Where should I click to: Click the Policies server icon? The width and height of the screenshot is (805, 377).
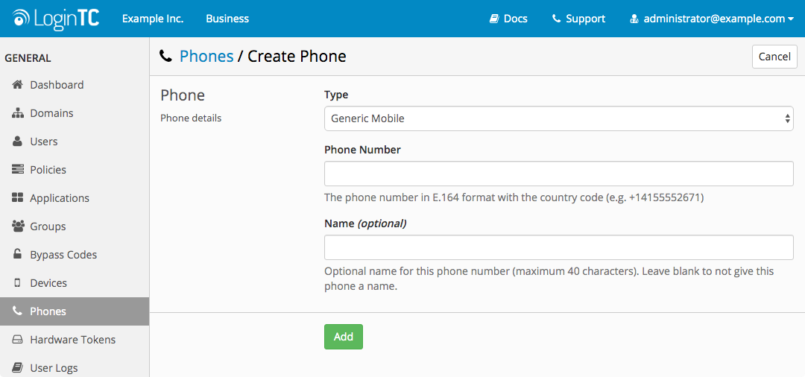point(18,170)
